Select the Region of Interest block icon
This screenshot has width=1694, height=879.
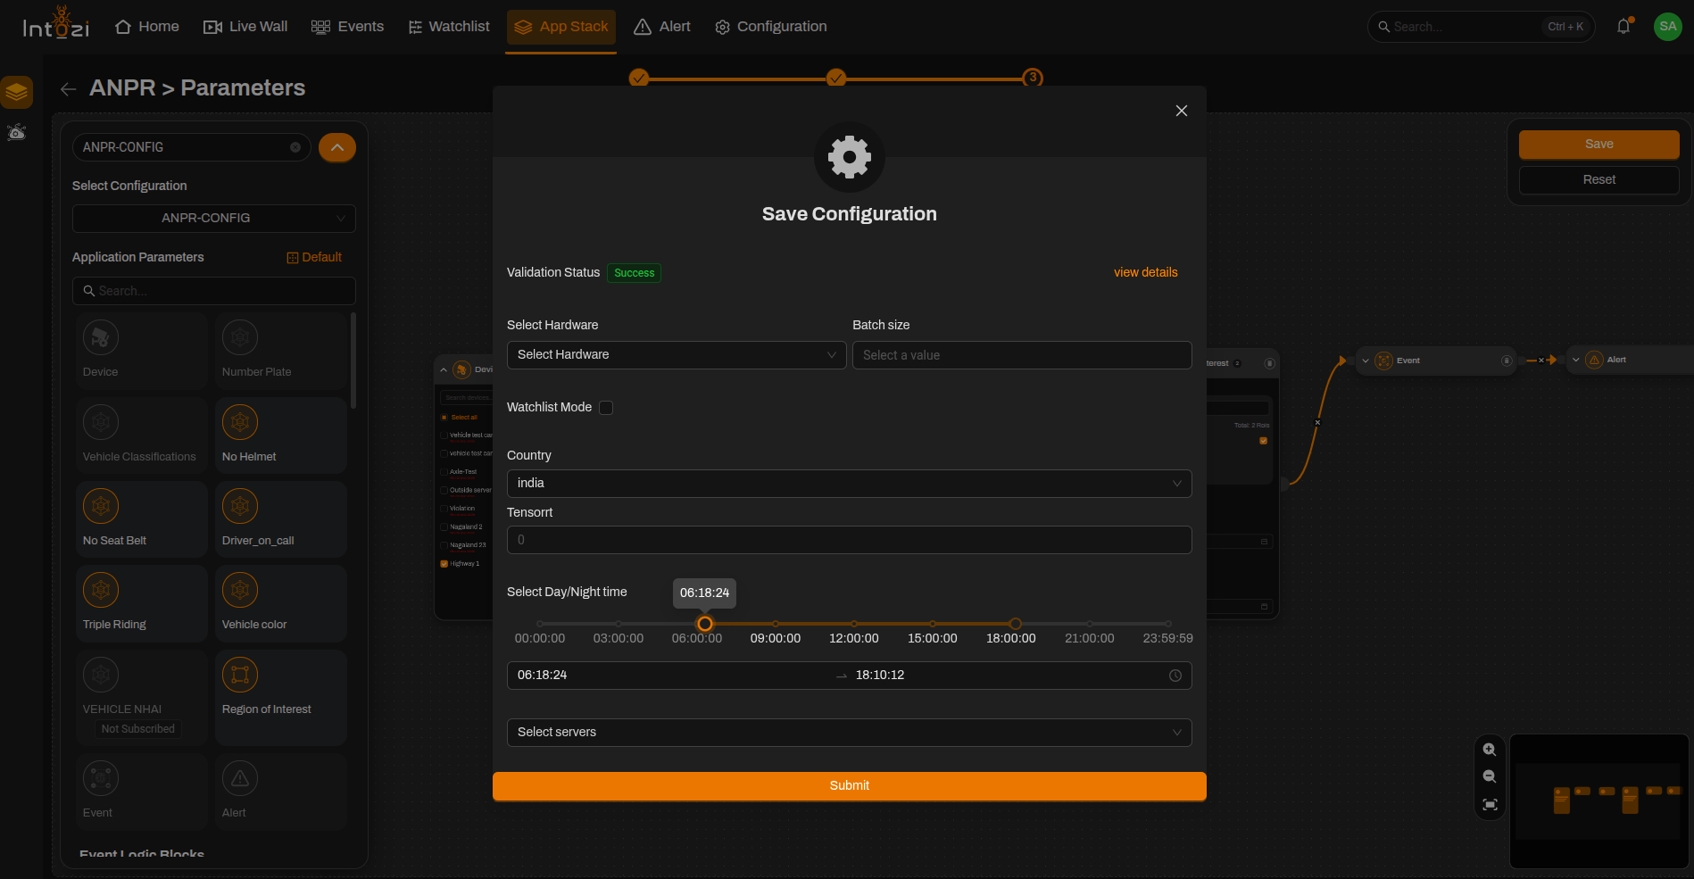(240, 675)
